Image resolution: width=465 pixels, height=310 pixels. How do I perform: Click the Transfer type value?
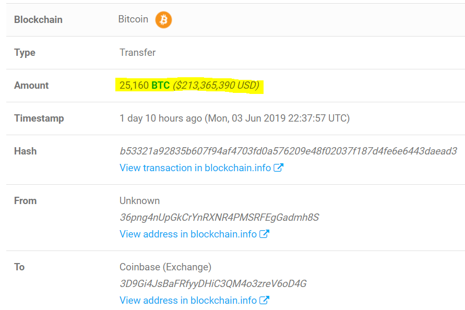tap(137, 52)
